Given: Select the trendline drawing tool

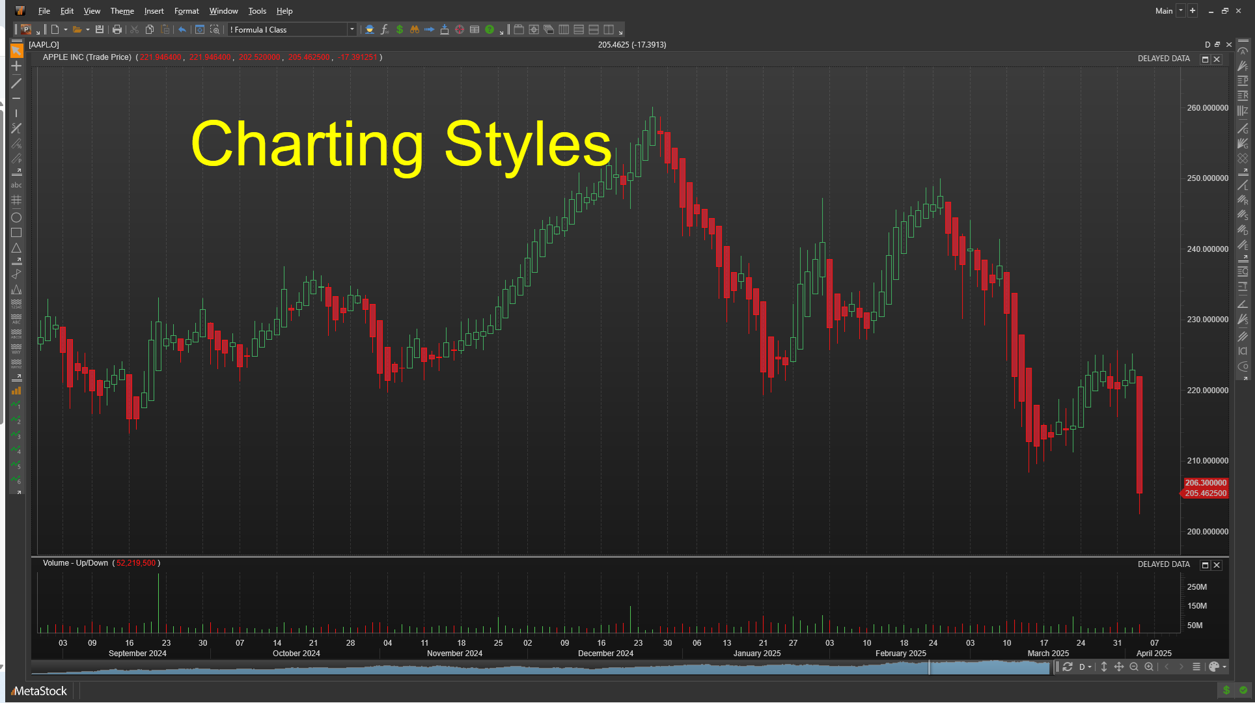Looking at the screenshot, I should click(x=17, y=84).
